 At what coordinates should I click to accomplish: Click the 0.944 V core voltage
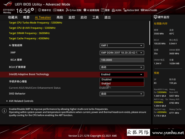(x=173, y=44)
